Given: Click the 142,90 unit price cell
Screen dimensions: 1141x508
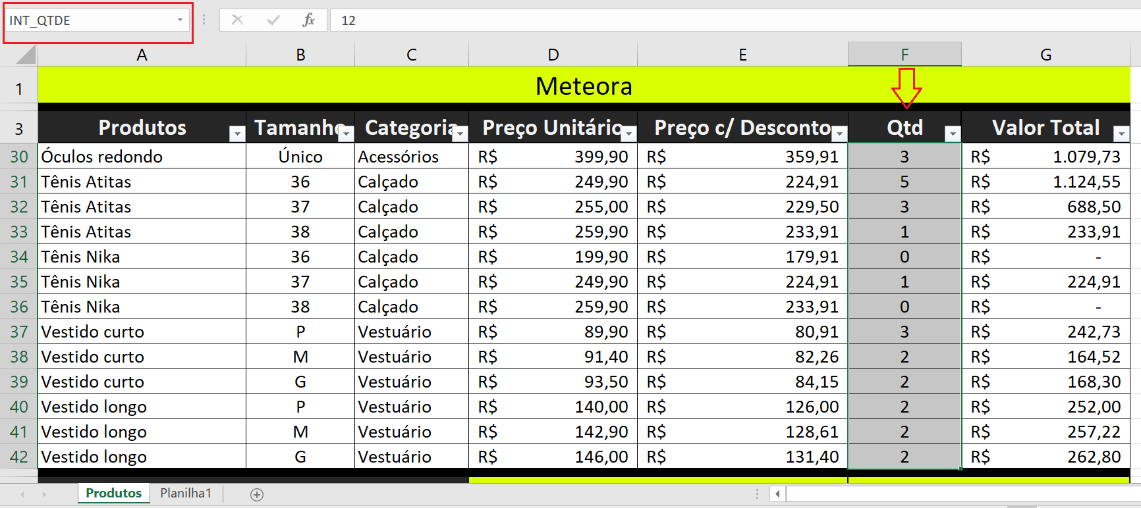Looking at the screenshot, I should pos(553,432).
